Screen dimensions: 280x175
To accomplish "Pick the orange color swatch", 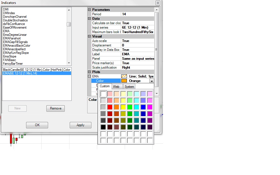I will click(x=117, y=107).
